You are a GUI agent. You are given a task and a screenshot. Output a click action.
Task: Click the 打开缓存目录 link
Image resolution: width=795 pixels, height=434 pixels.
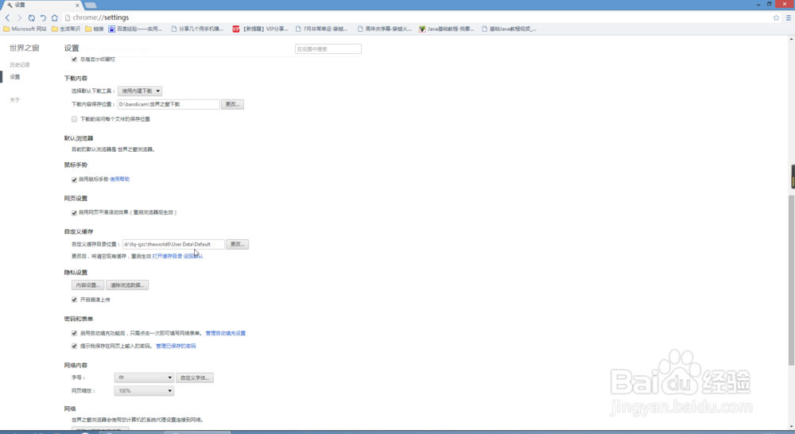167,256
